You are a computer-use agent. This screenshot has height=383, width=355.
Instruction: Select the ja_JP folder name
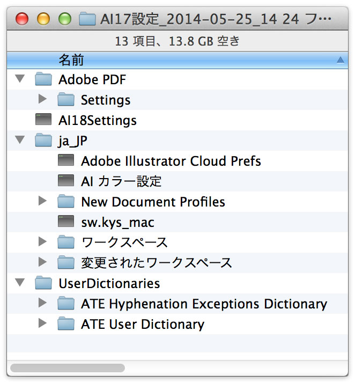[72, 141]
